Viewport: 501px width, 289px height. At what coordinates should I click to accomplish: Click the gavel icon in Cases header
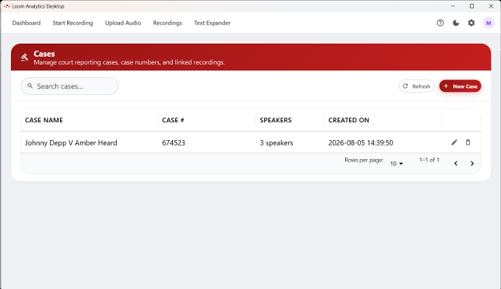[x=24, y=58]
